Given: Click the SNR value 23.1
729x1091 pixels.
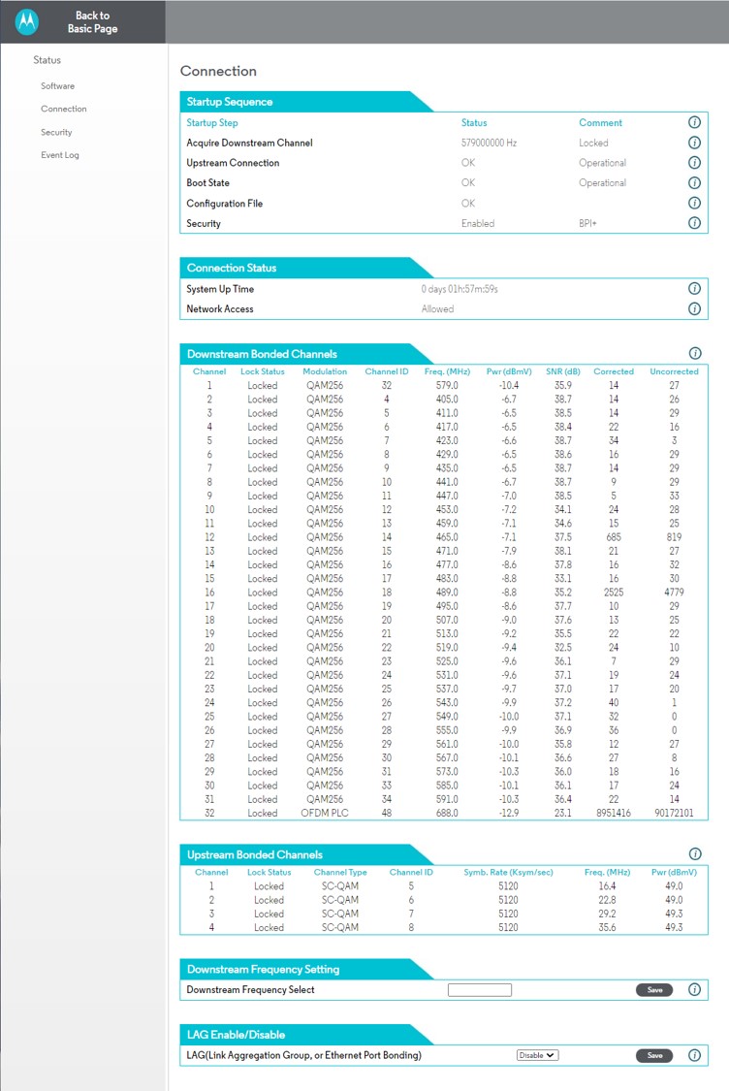Looking at the screenshot, I should [563, 813].
